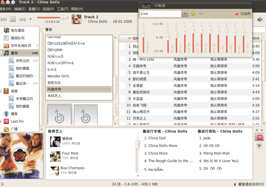This screenshot has width=266, height=187.
Task: Open Track 2 album thumbnail in header
Action: (x=76, y=19)
